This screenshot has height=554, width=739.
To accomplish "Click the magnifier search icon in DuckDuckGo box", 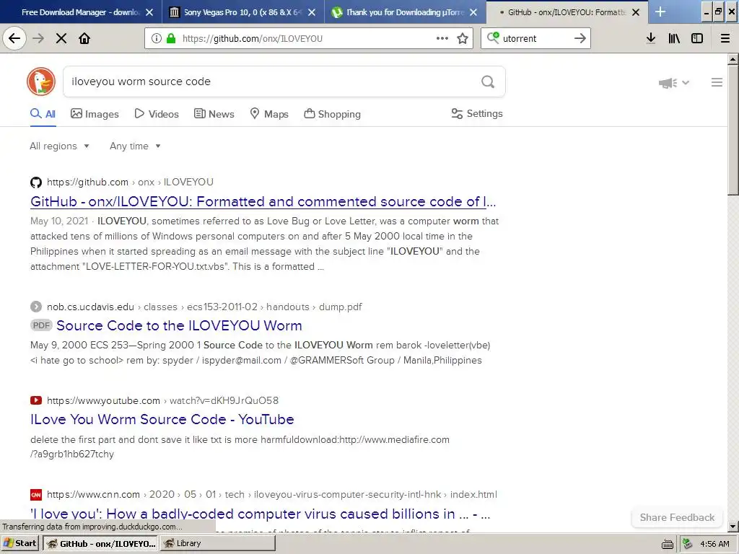I will [x=488, y=82].
